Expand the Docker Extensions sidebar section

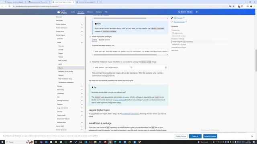(82, 28)
